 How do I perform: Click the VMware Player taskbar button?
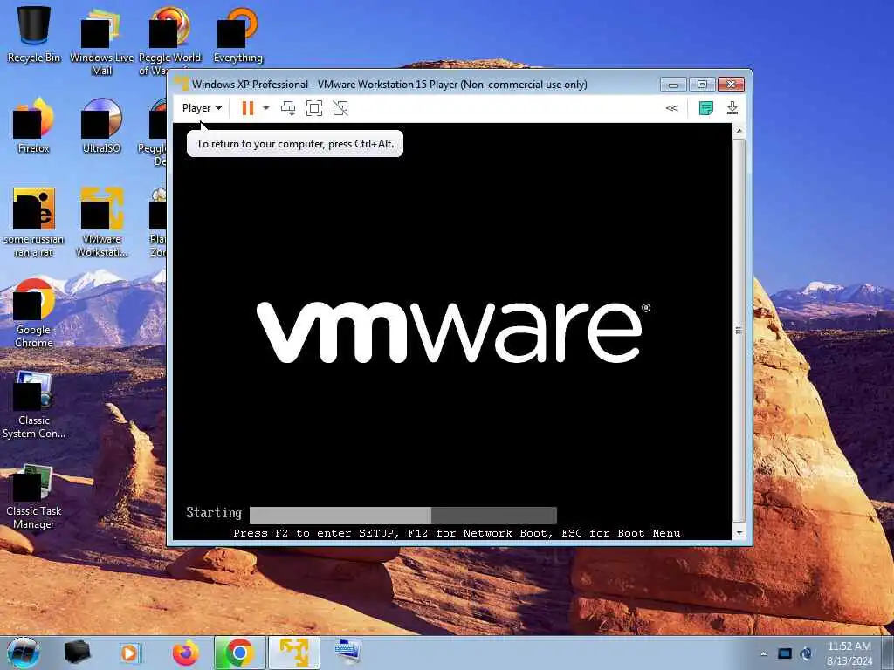tap(293, 653)
